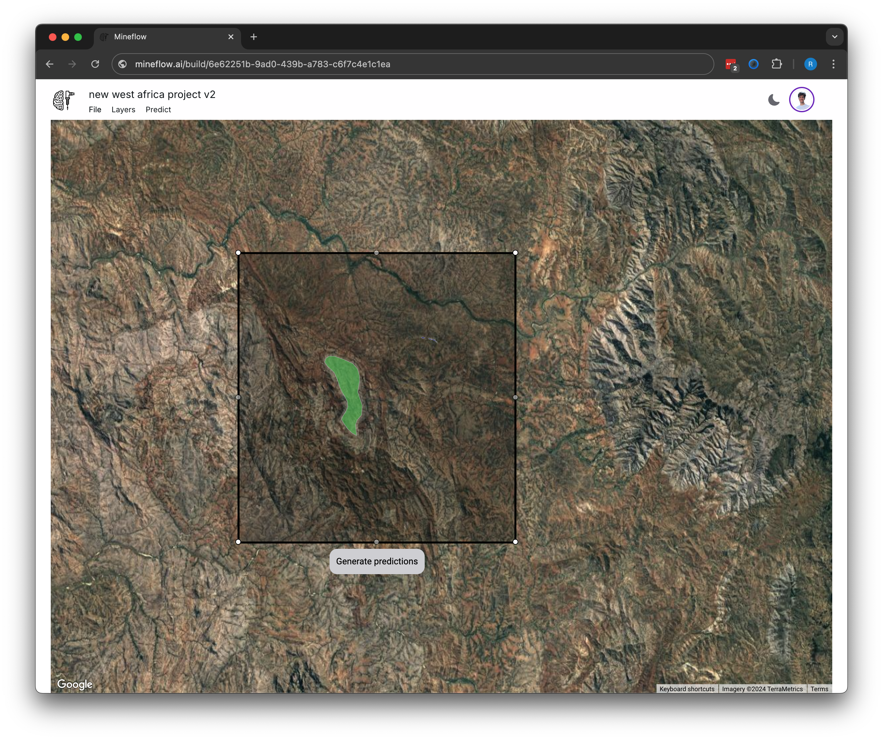Click the bottom edge midpoint handle of selection box
Image resolution: width=883 pixels, height=740 pixels.
[x=377, y=542]
